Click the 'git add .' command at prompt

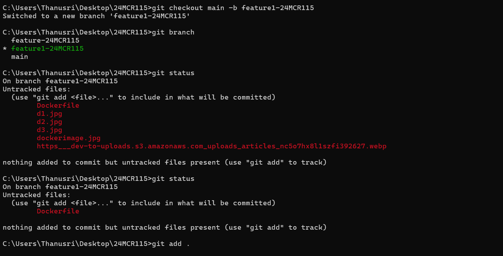171,244
